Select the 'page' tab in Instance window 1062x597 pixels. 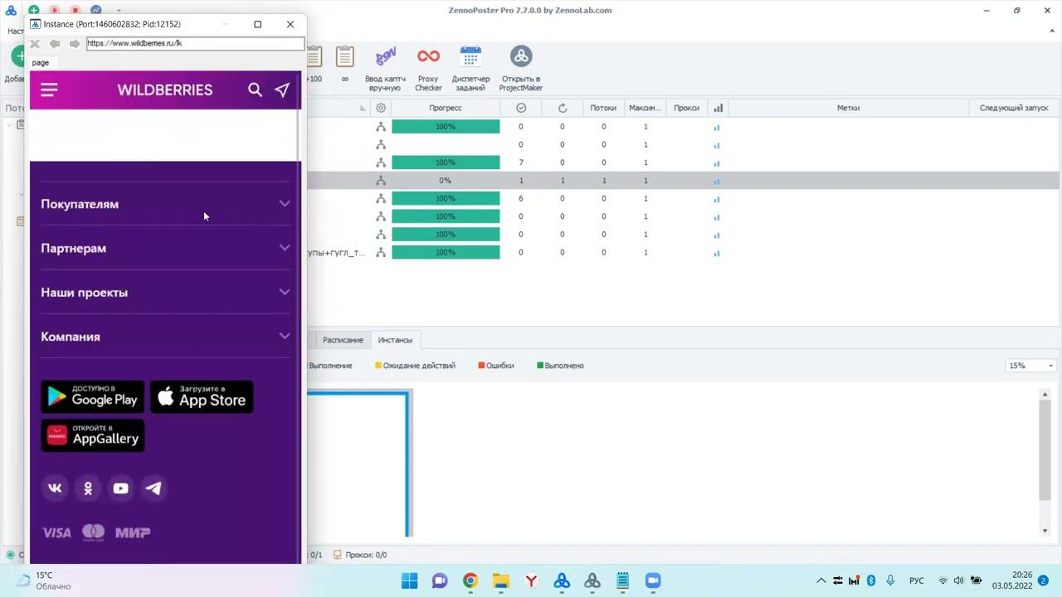point(41,62)
